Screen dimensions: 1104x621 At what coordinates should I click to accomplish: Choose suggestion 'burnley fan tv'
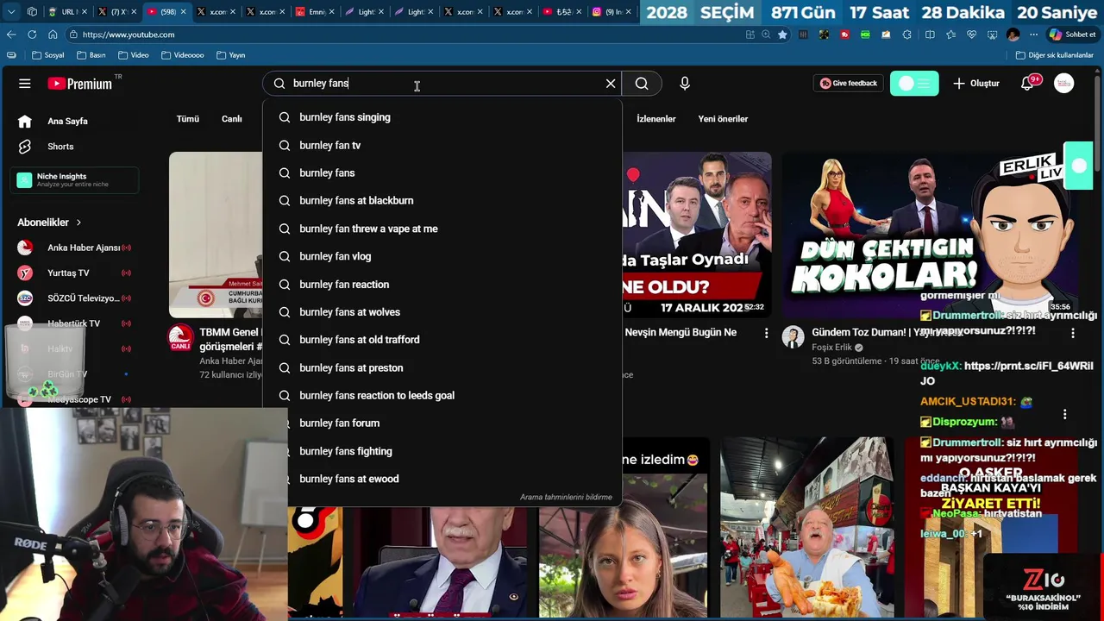tap(442, 146)
